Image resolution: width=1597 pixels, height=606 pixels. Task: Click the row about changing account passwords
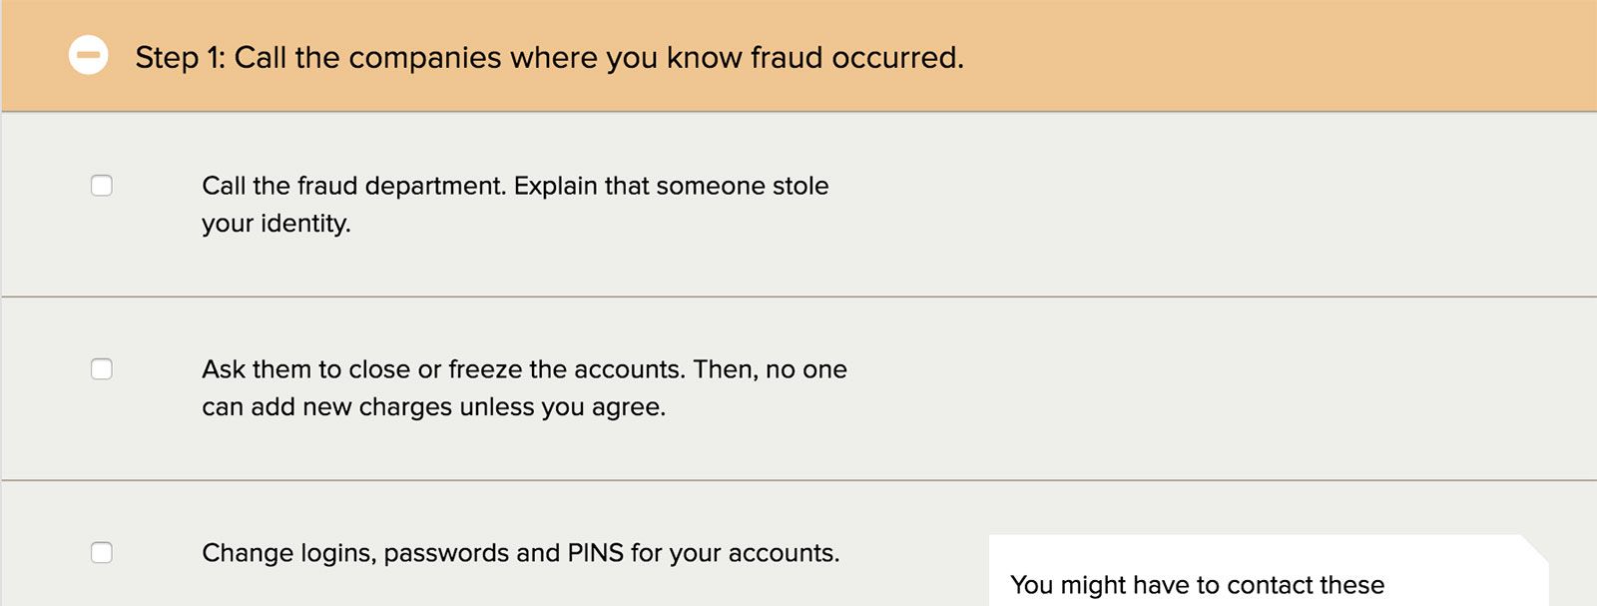pos(522,552)
